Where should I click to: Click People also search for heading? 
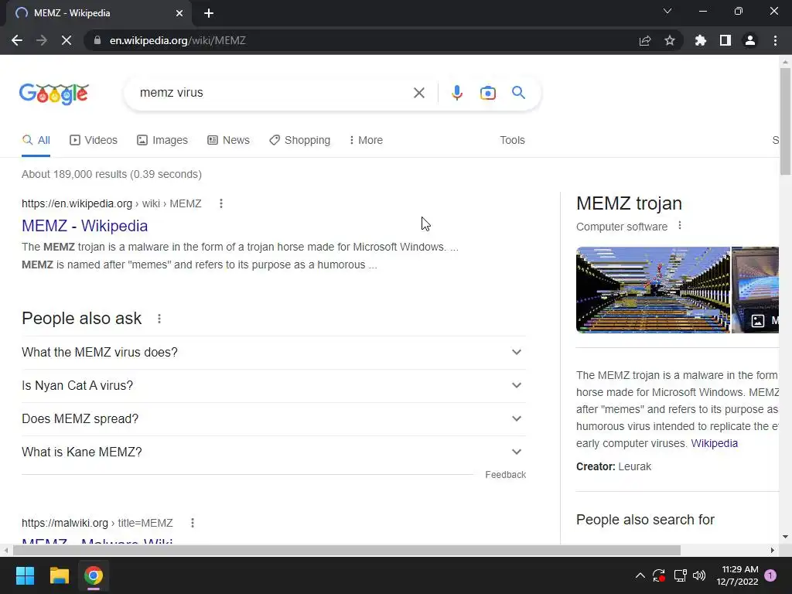[x=645, y=520]
